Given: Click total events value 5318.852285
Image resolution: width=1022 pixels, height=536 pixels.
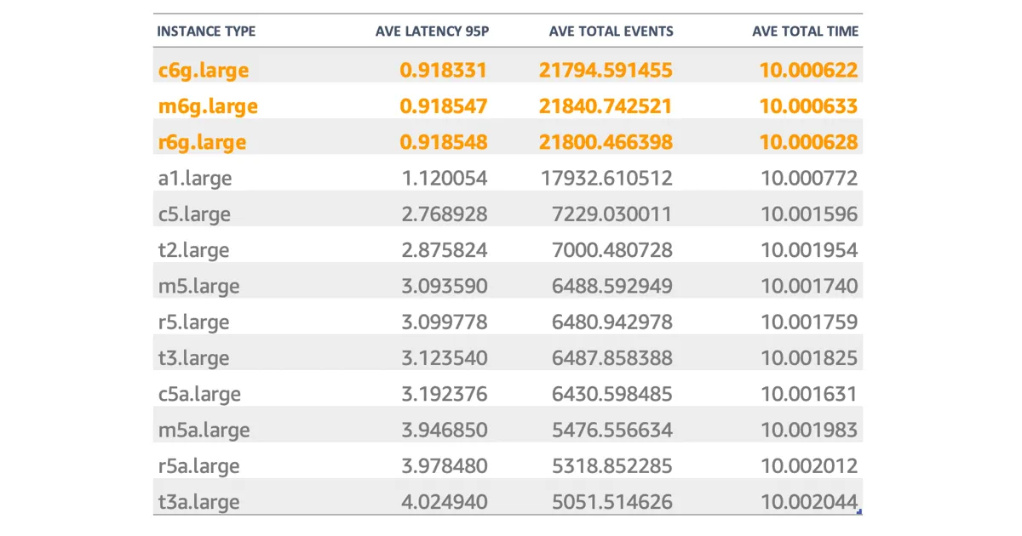Looking at the screenshot, I should 612,465.
